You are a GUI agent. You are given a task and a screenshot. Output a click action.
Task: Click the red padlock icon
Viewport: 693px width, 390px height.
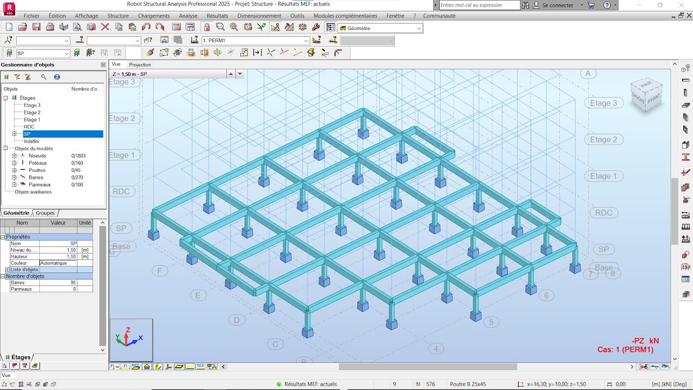point(207,27)
